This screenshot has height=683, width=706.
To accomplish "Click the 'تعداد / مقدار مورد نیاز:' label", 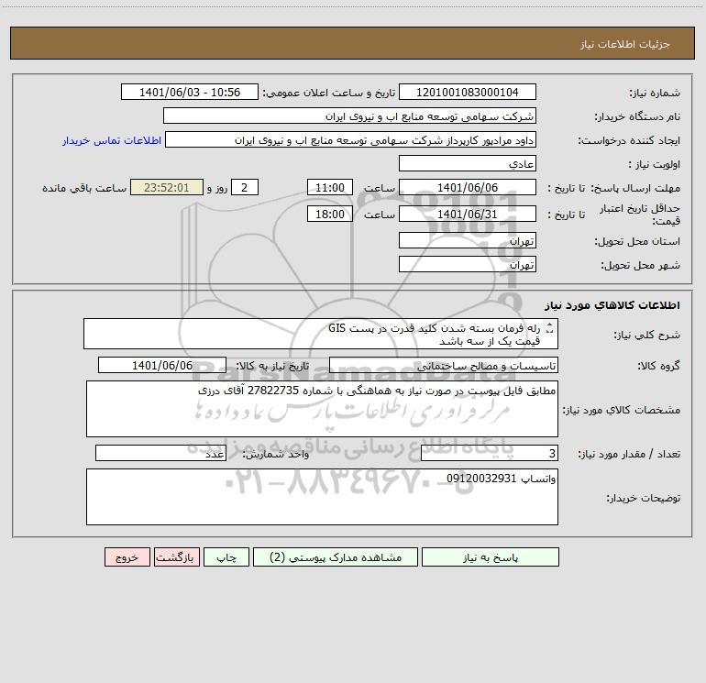I will pyautogui.click(x=629, y=455).
